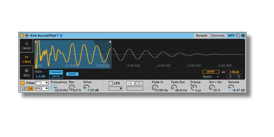The image size is (274, 137).
Task: Click the Res knob
Action: [x=72, y=88]
